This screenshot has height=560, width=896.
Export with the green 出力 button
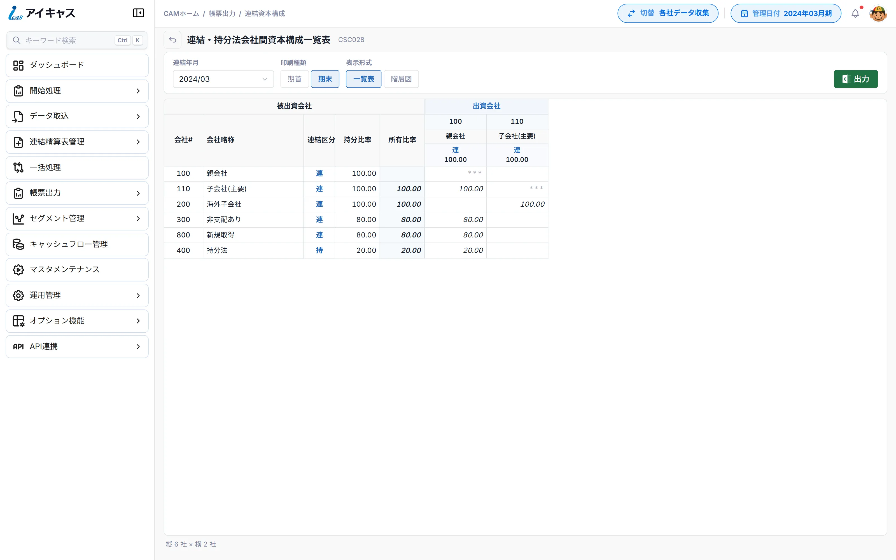click(856, 79)
